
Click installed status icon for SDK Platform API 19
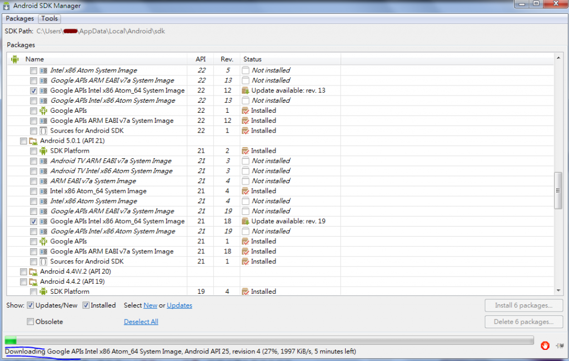246,292
